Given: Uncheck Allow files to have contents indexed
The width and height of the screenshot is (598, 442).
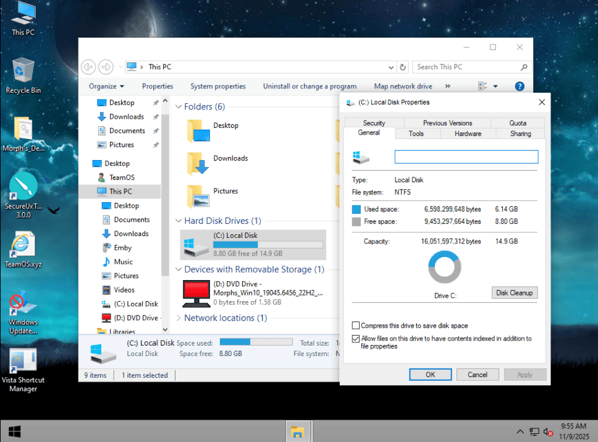Looking at the screenshot, I should (x=356, y=339).
